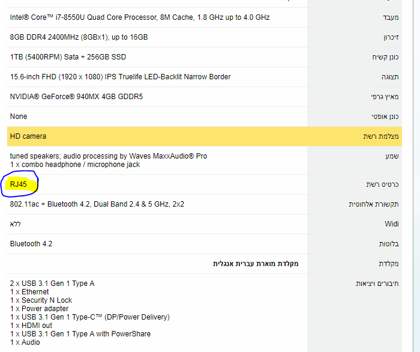Click the HD camera highlighted row
This screenshot has height=352, width=420.
pos(28,136)
